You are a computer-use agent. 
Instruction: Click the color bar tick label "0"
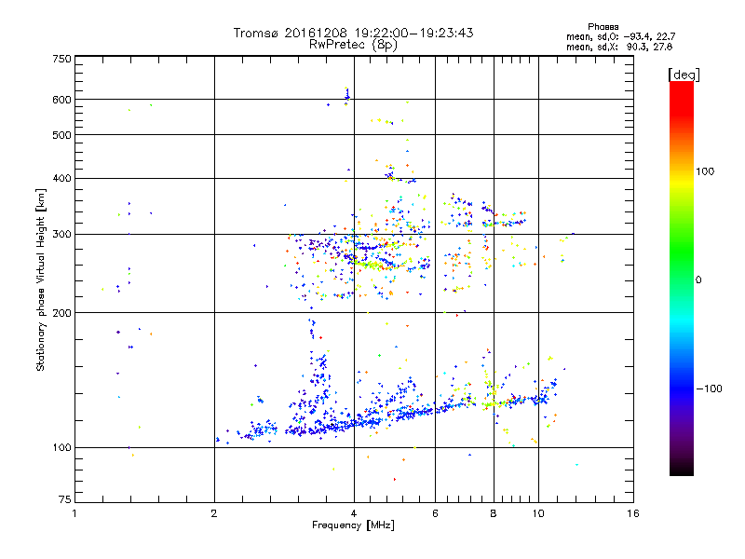coord(698,280)
